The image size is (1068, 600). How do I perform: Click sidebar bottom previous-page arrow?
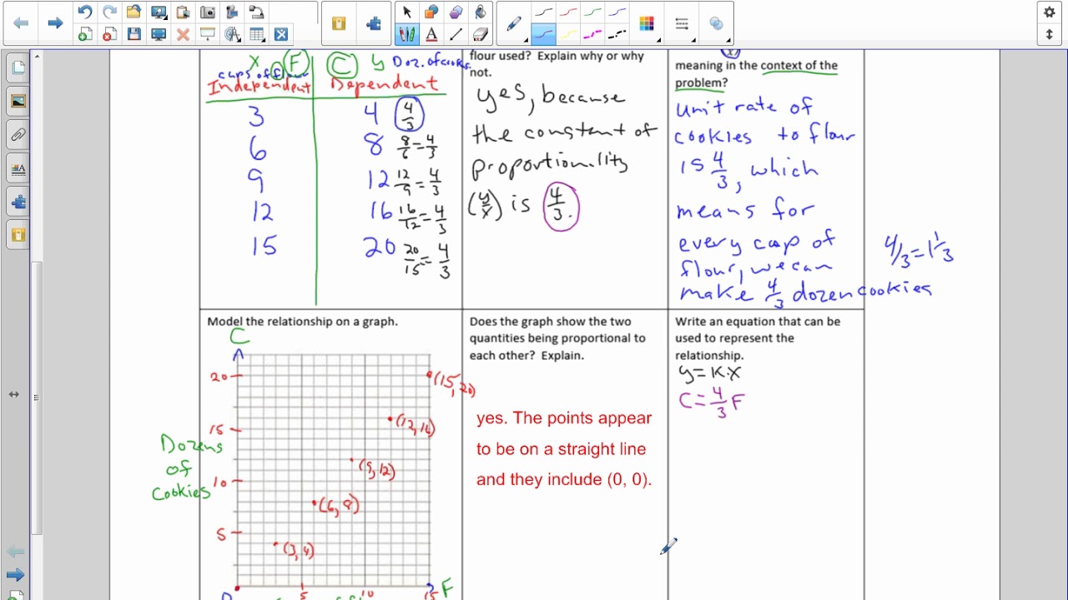click(15, 552)
